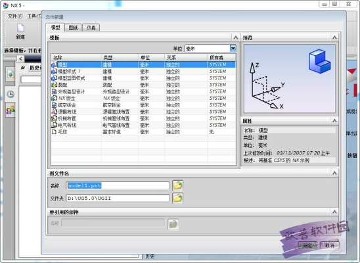Click the 装配 template row icon
Screen dimensions: 360x263
pyautogui.click(x=54, y=85)
